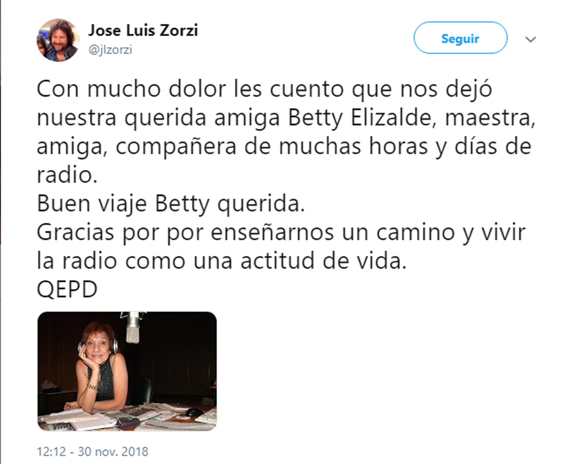Open the Jose Luis Zorzi display name
This screenshot has width=565, height=464.
[x=143, y=30]
